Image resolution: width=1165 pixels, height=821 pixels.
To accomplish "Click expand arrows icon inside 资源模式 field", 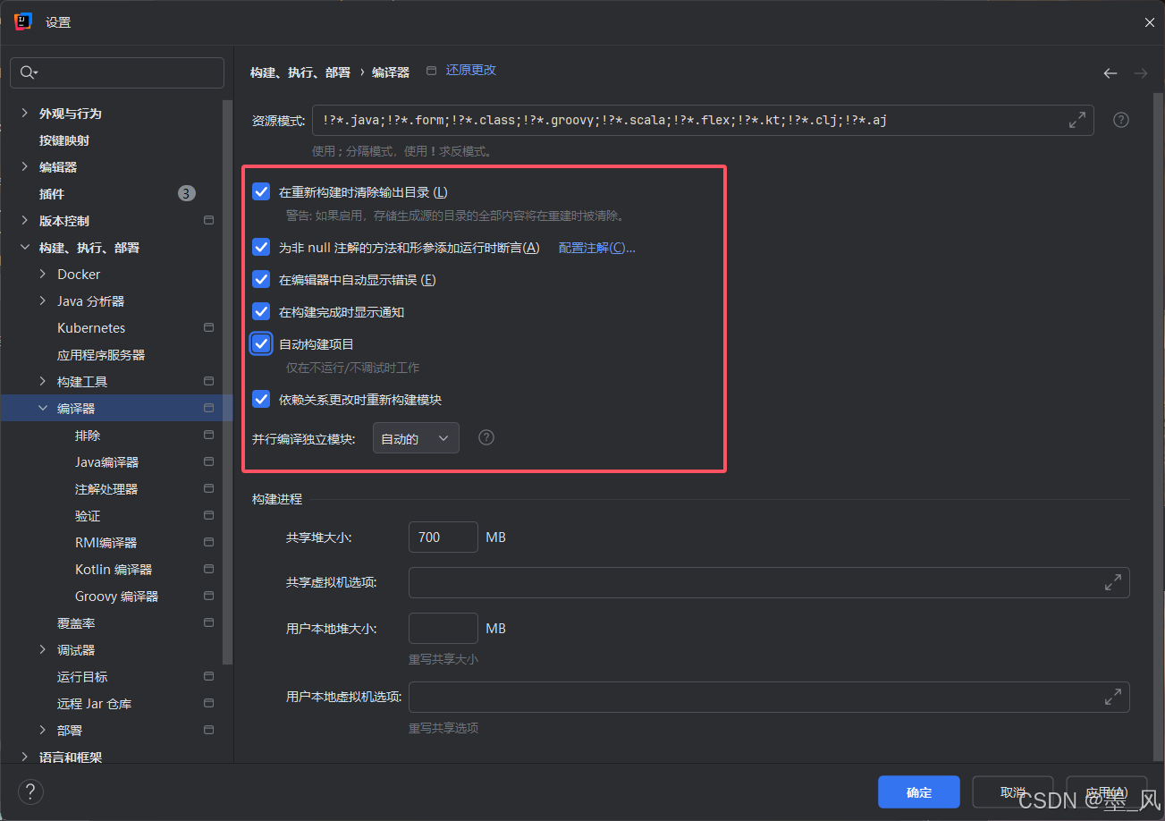I will point(1077,119).
